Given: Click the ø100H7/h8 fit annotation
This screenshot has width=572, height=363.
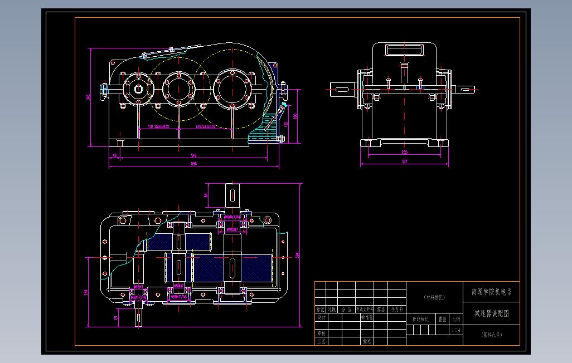Looking at the screenshot, I should (x=232, y=217).
